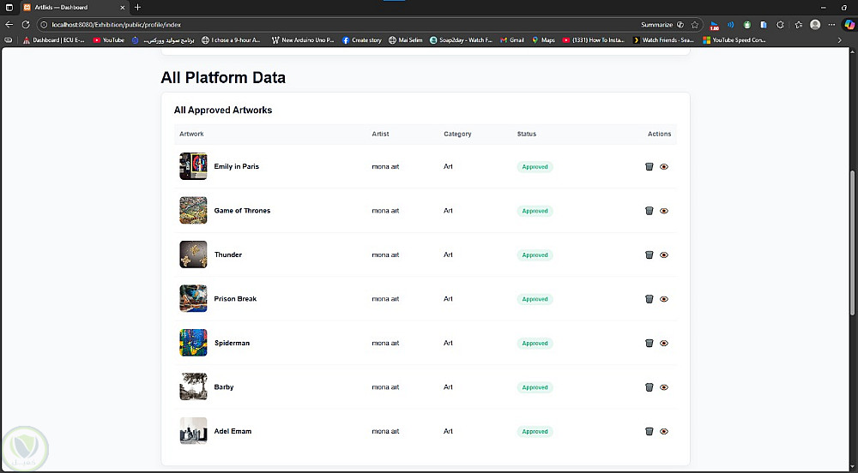Screen dimensions: 858x473
Task: Delete the Spiderman artwork entry
Action: 650,343
